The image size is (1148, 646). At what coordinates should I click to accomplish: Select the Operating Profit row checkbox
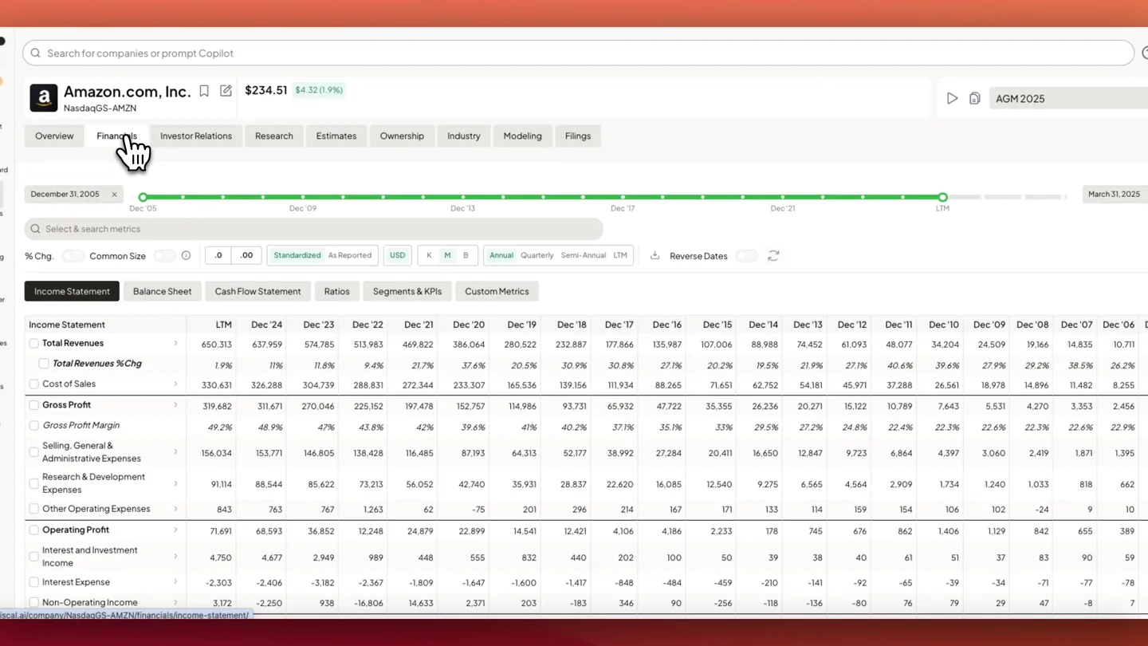click(x=33, y=530)
